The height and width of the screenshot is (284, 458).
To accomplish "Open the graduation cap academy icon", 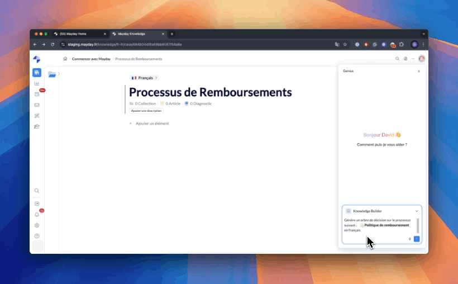I will point(37,126).
